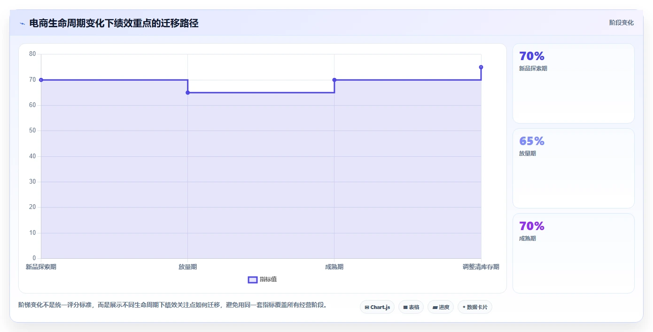Click the 数据卡片 tag

(475, 307)
